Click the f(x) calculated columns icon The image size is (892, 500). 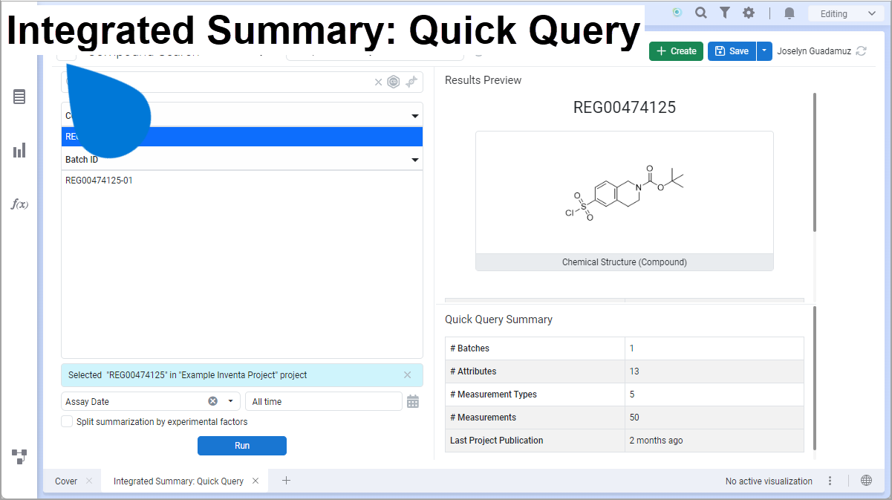click(19, 204)
